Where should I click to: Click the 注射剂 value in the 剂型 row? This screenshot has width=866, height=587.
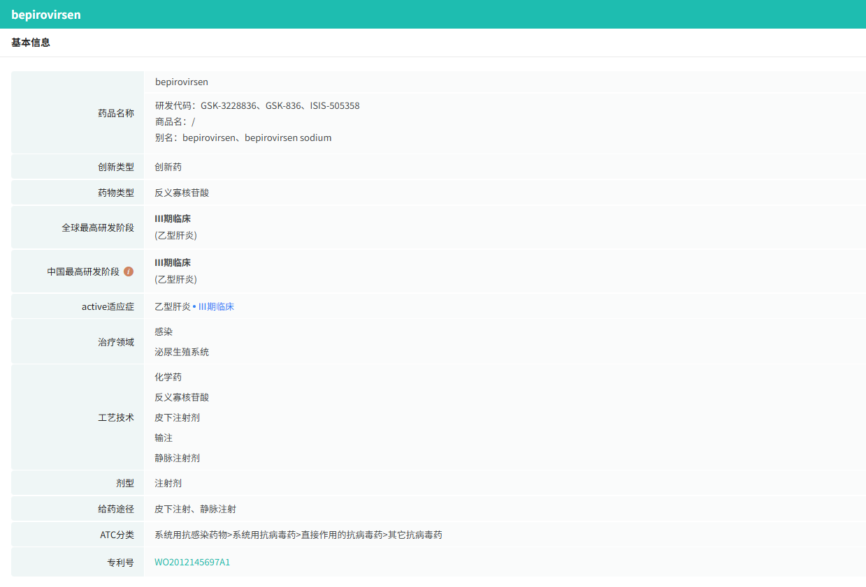pyautogui.click(x=168, y=483)
